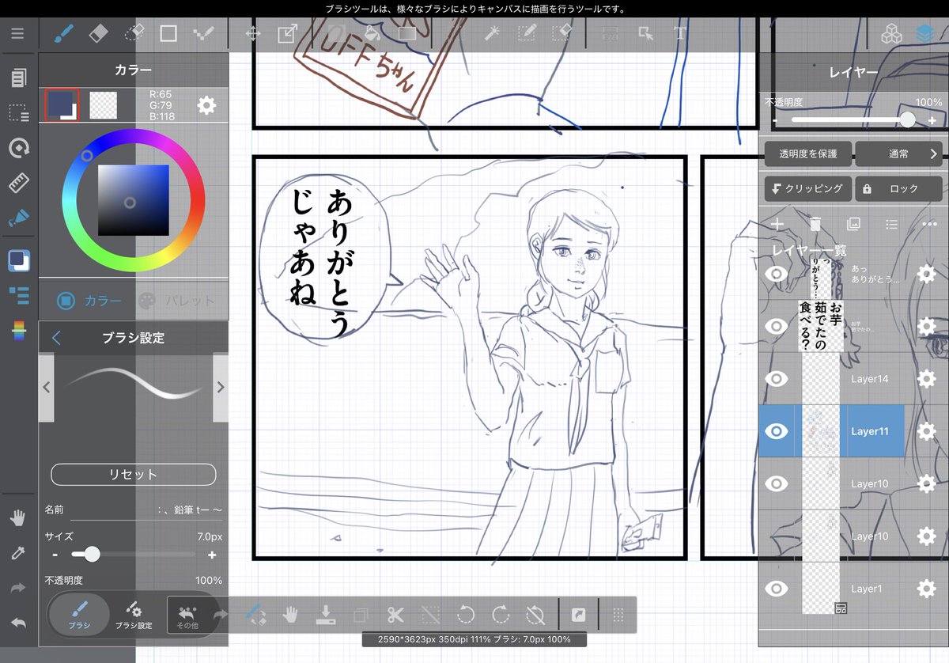The height and width of the screenshot is (663, 949).
Task: Open the color panel sidebar tab
Action: coord(18,260)
